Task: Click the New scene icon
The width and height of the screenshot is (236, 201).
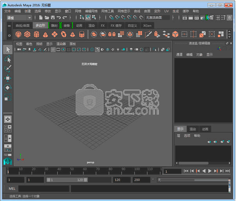Action: pyautogui.click(x=41, y=18)
